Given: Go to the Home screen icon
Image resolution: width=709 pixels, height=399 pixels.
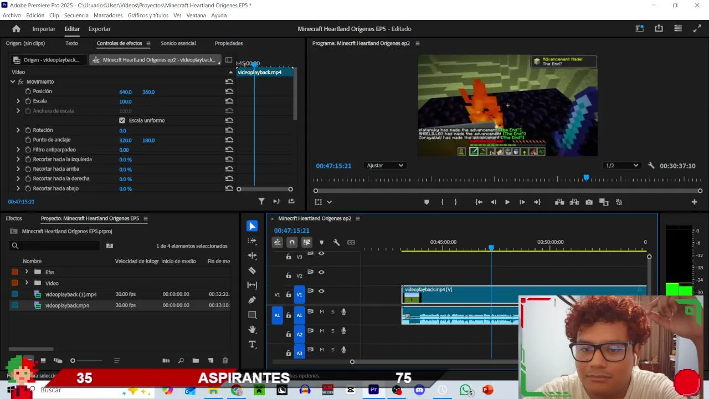Looking at the screenshot, I should (16, 29).
